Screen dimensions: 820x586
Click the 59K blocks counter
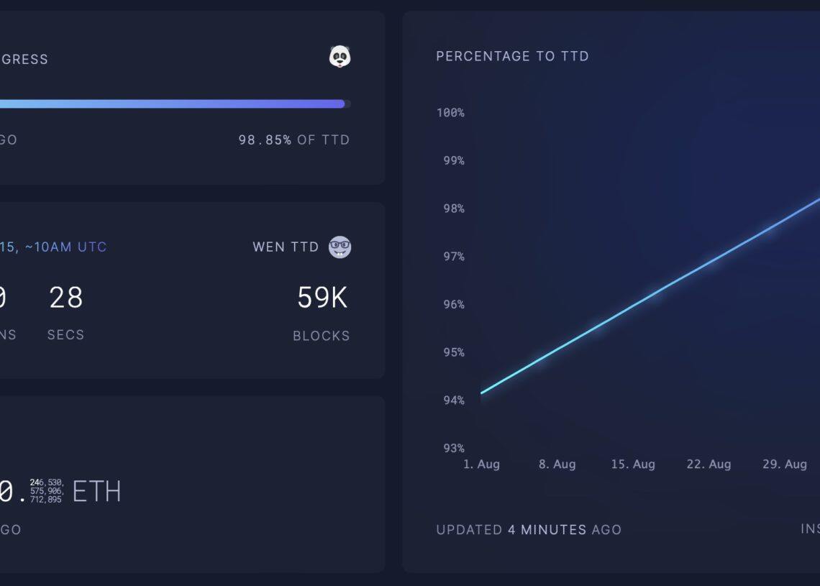tap(322, 298)
